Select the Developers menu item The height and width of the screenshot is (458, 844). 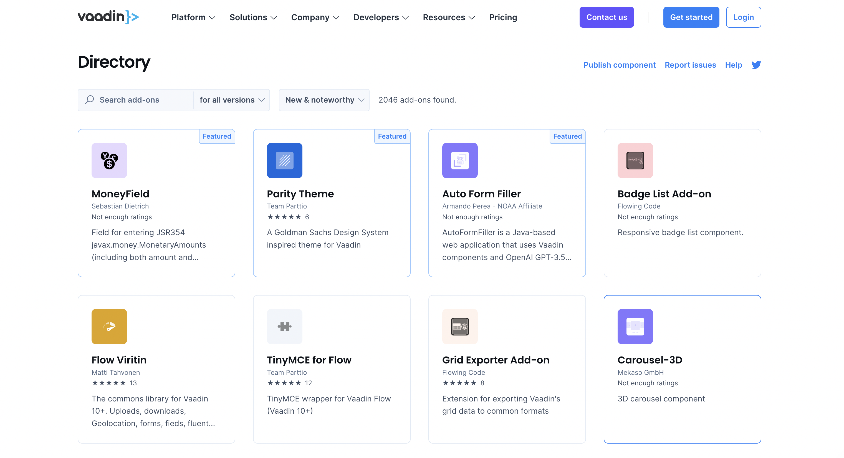pyautogui.click(x=381, y=17)
